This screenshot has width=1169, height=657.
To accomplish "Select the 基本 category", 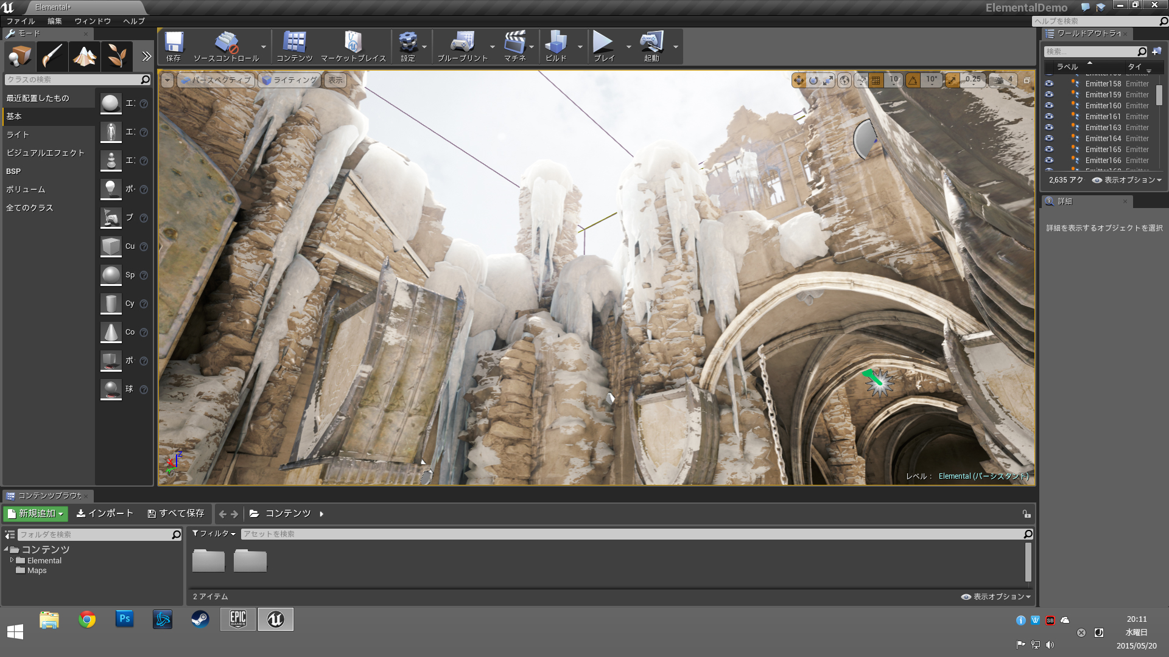I will point(49,116).
